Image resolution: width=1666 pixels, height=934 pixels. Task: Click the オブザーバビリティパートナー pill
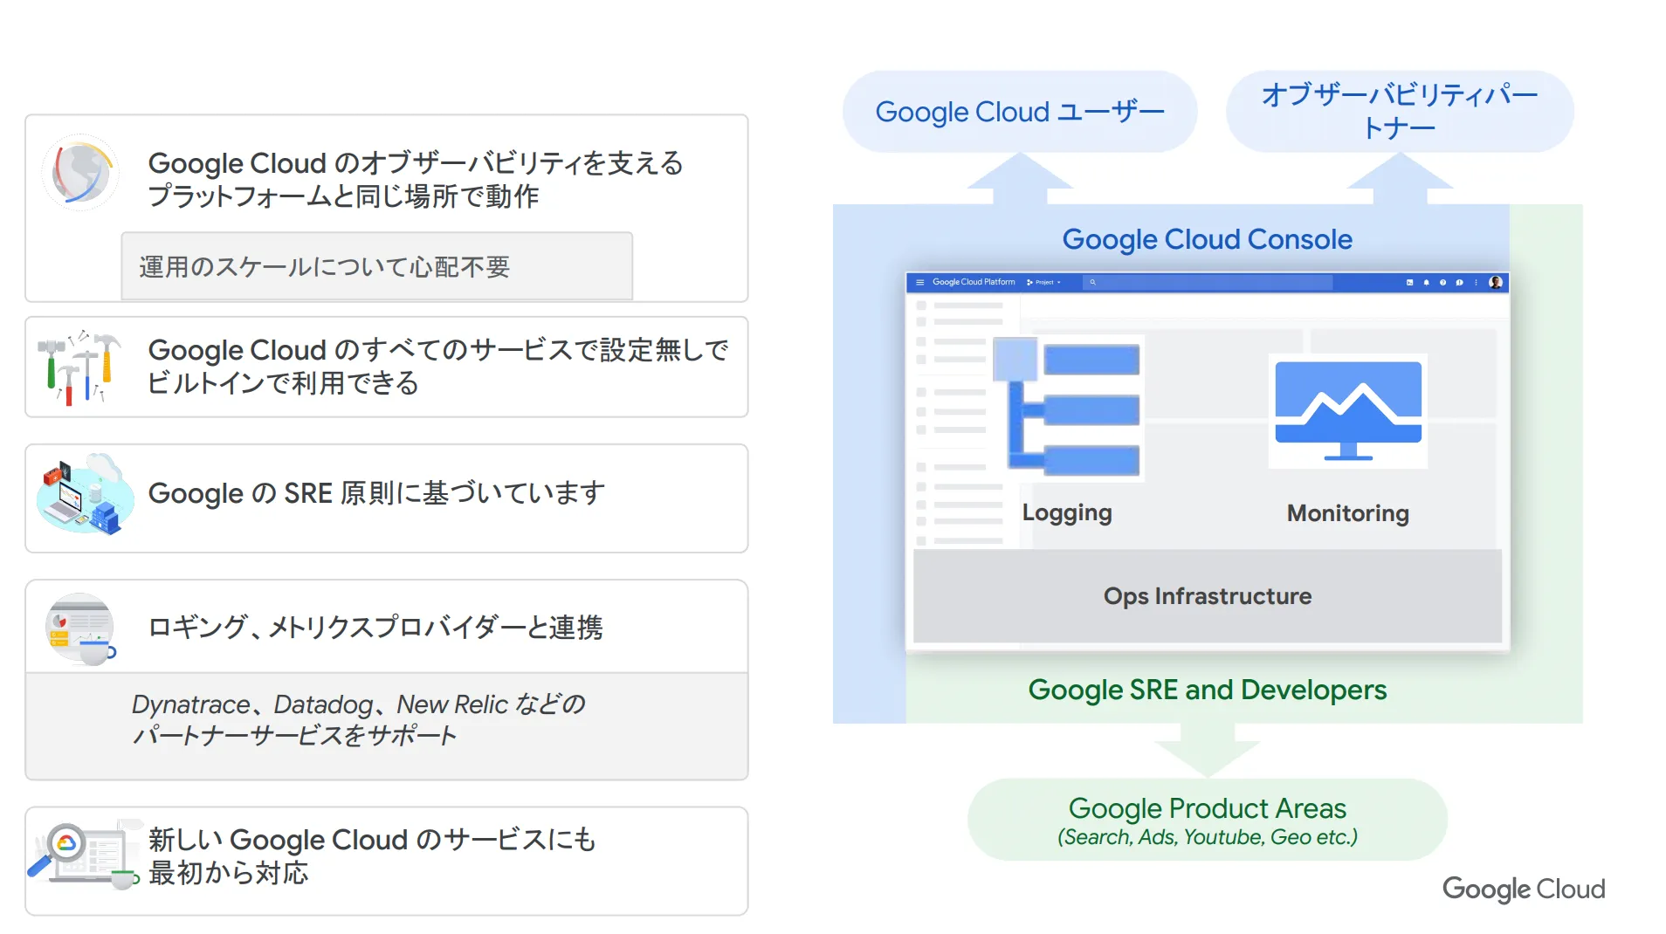(x=1400, y=112)
